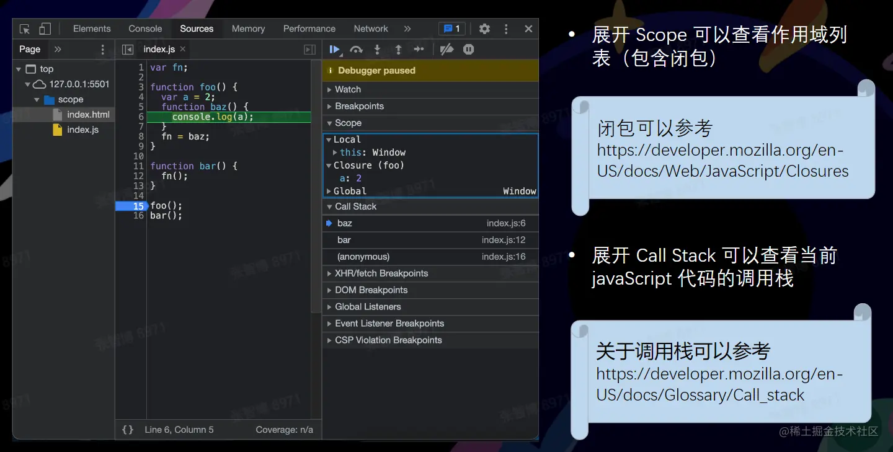
Task: Step over next function call
Action: click(356, 49)
